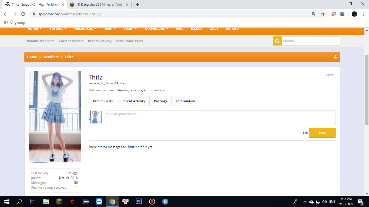Launch Minecraft from the taskbar

pos(59,201)
